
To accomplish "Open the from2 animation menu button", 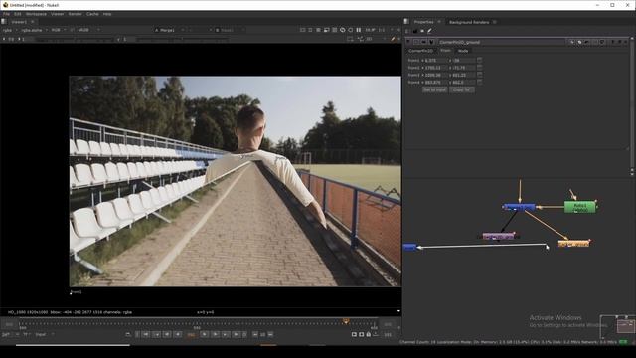I will (x=479, y=68).
